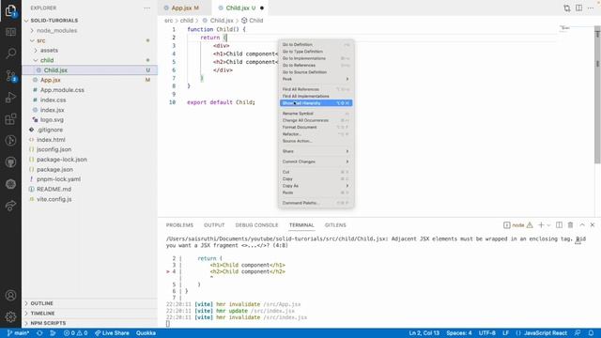Switch to the DEBUG CONSOLE tab
The image size is (601, 338).
click(256, 225)
